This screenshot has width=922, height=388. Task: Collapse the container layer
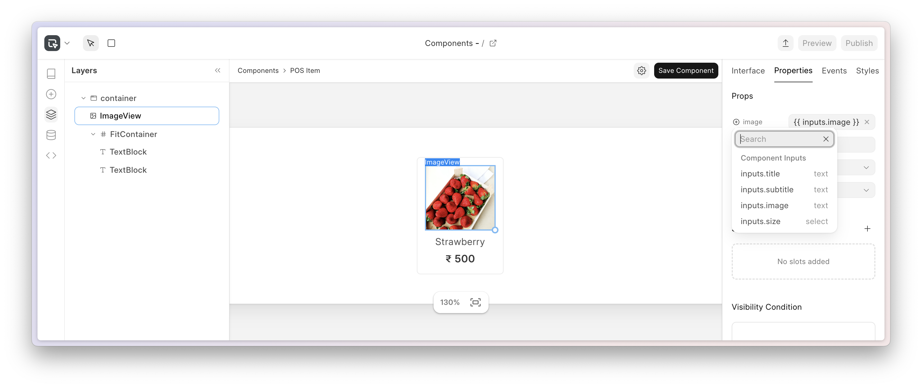[84, 98]
